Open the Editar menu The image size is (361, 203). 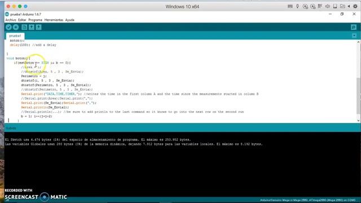pyautogui.click(x=22, y=20)
